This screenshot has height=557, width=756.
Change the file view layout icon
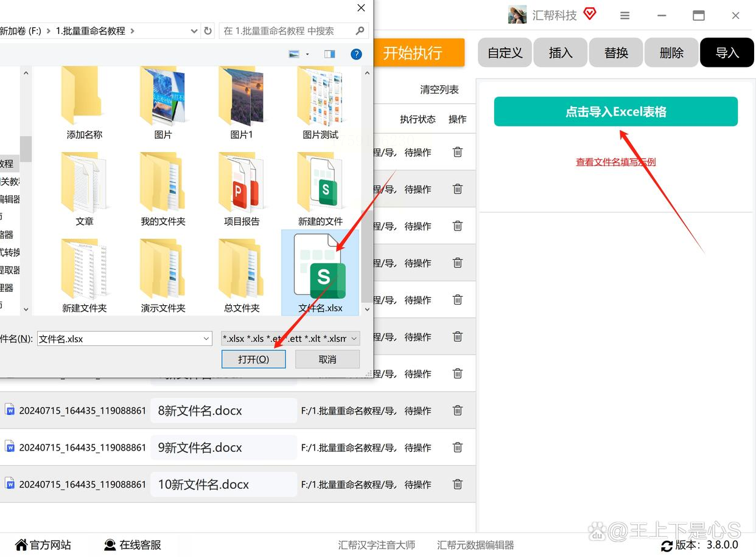coord(295,54)
